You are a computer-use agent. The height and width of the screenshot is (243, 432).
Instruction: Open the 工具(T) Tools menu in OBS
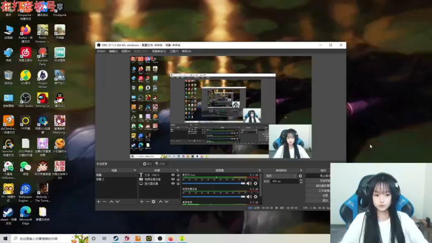click(x=174, y=51)
